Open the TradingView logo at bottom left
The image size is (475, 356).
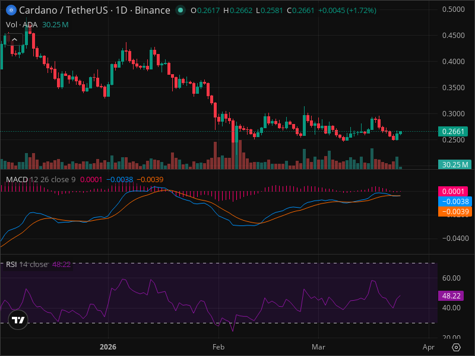click(x=18, y=320)
